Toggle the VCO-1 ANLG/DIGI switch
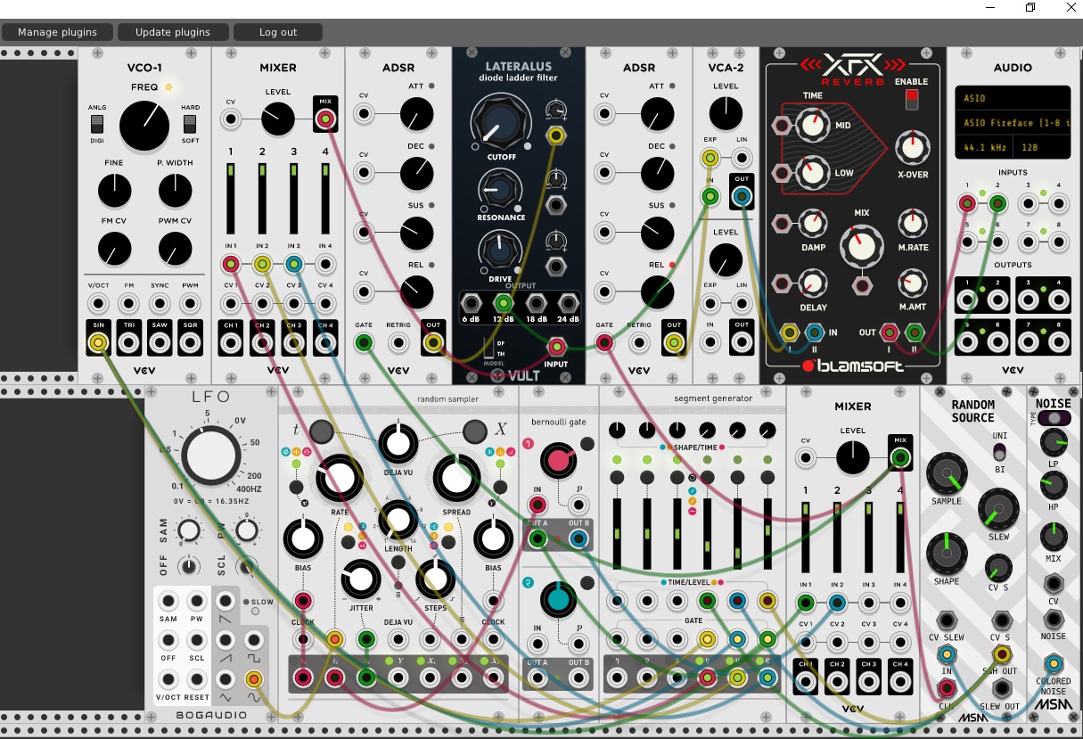 98,123
